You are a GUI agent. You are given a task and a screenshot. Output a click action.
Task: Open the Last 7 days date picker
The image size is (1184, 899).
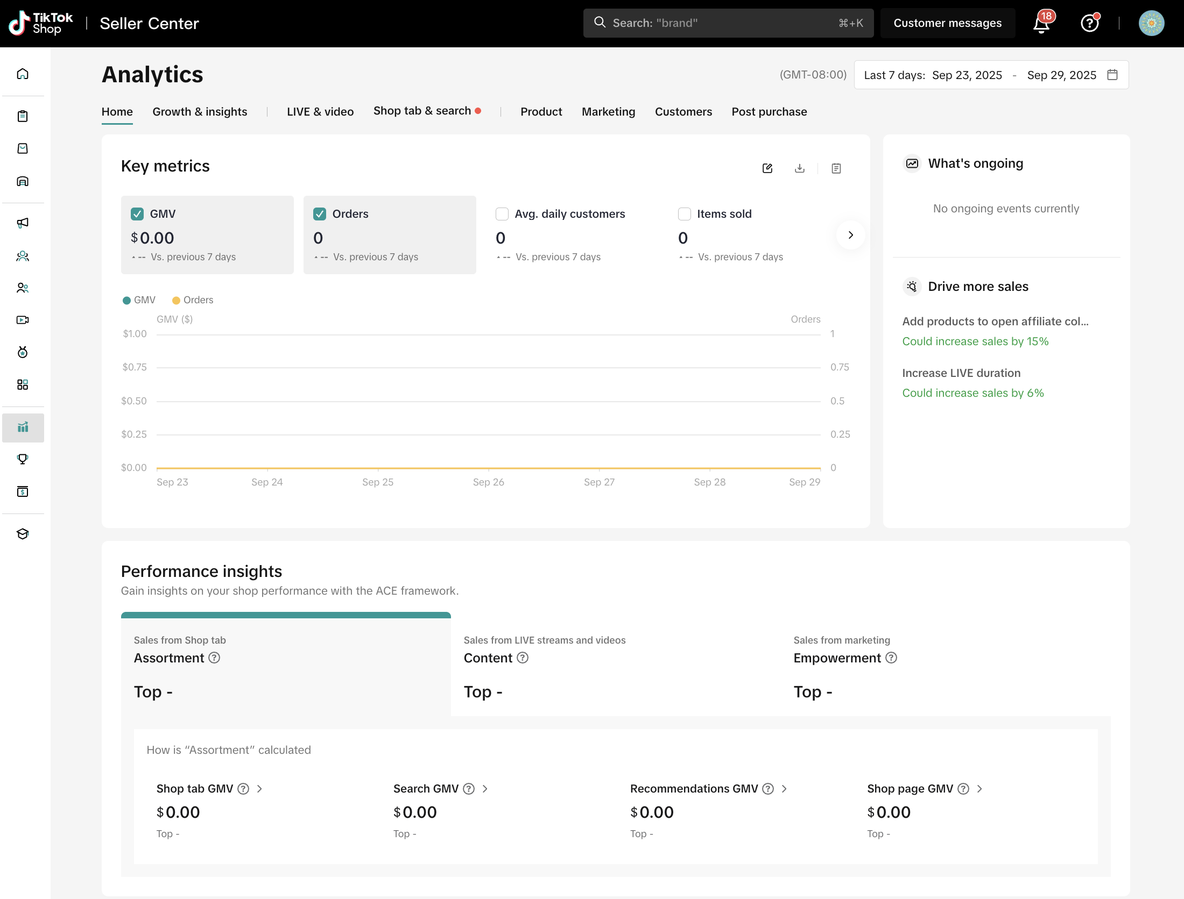pos(991,75)
